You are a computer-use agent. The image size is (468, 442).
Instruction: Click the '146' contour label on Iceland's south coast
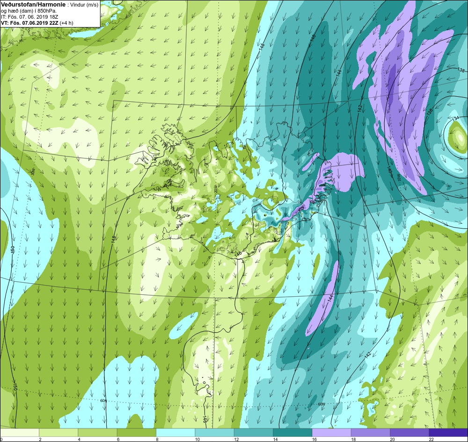238,254
